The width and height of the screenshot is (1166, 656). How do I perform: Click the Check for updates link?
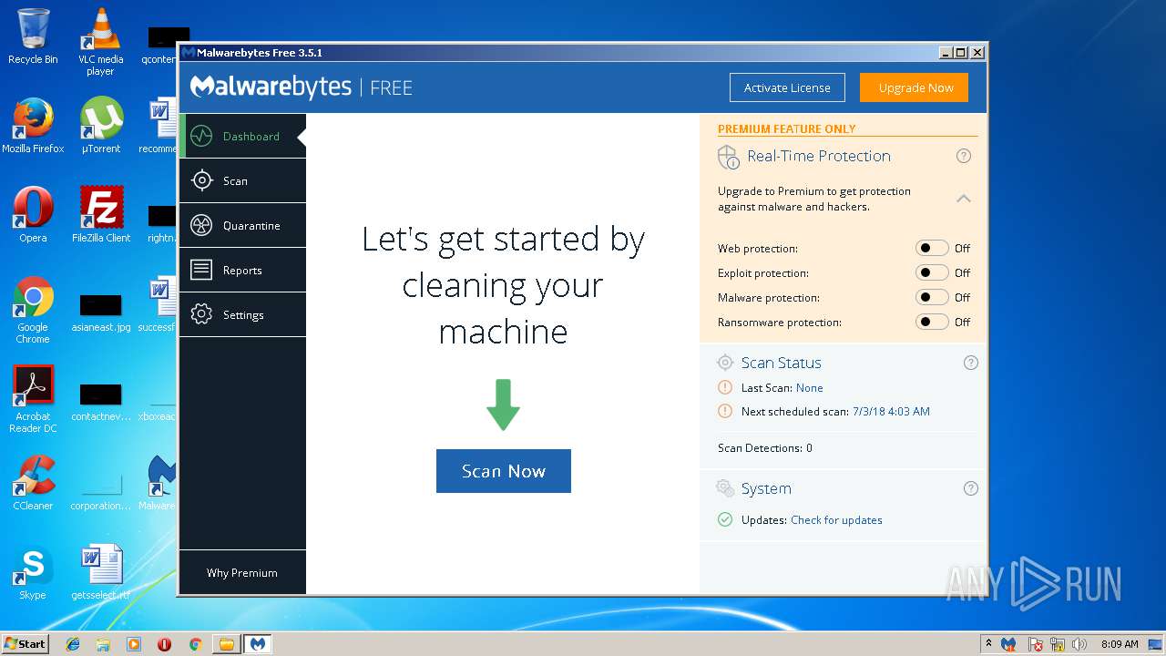click(x=836, y=520)
